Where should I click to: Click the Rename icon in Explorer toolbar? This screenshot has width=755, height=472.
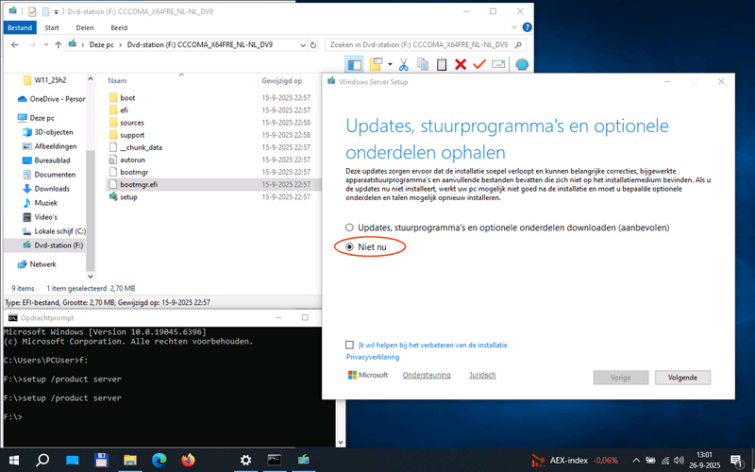pyautogui.click(x=498, y=64)
